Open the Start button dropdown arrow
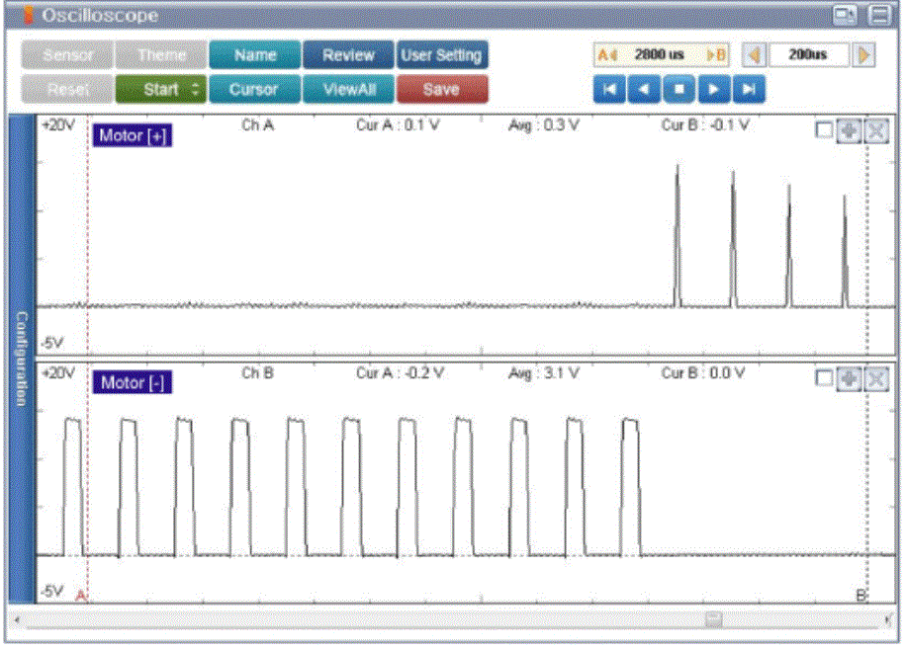 click(195, 89)
